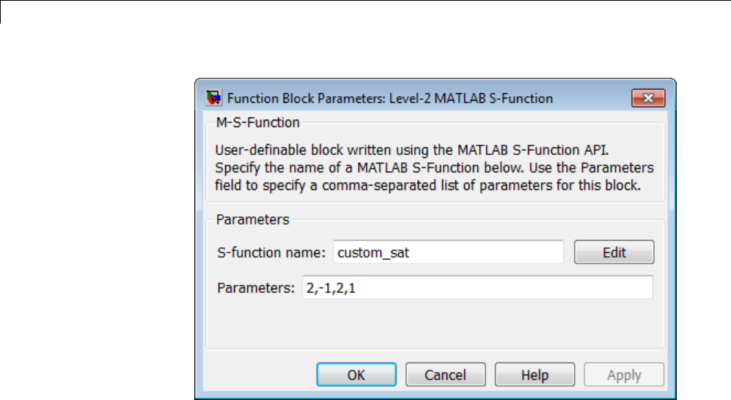The width and height of the screenshot is (731, 400).
Task: Click the Simulink icon in the title bar
Action: [x=214, y=98]
